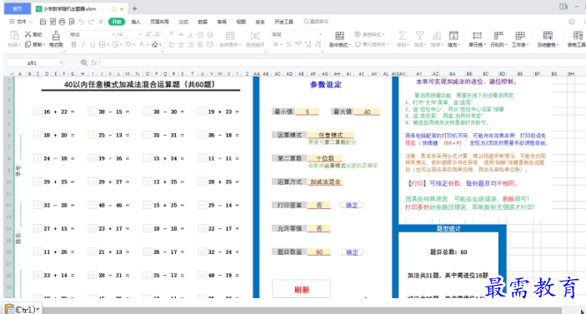Click the Copy (复制) icon
The height and width of the screenshot is (314, 586).
click(x=28, y=44)
